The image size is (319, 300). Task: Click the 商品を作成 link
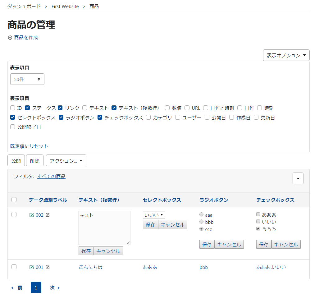tap(26, 38)
